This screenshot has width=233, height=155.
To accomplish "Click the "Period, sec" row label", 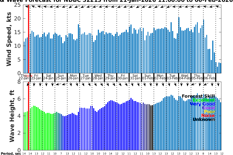I will pyautogui.click(x=10, y=153).
